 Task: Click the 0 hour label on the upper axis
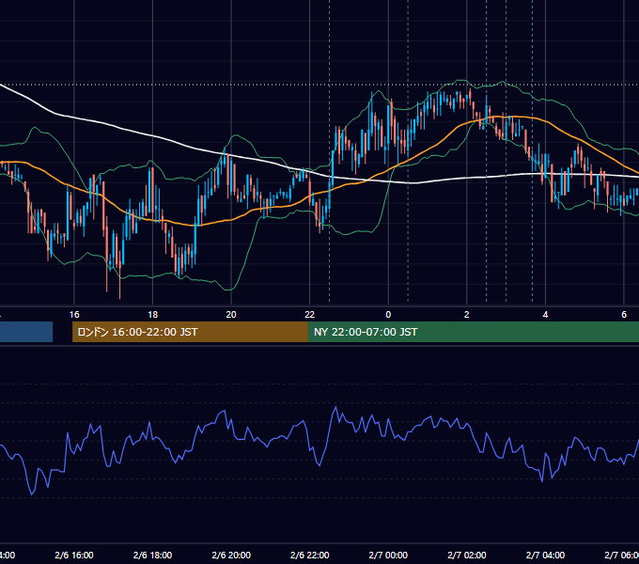(388, 315)
